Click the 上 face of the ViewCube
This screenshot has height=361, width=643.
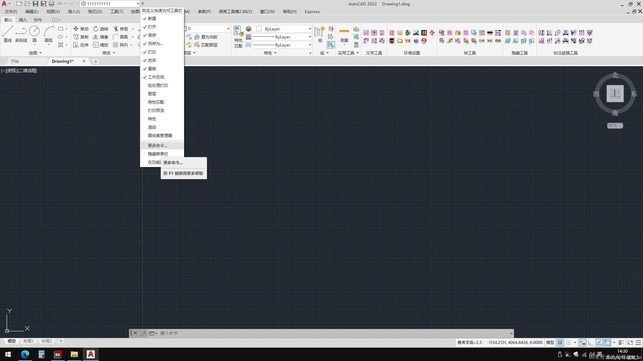point(615,94)
